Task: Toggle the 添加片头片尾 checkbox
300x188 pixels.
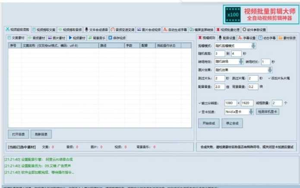Action: click(270, 78)
